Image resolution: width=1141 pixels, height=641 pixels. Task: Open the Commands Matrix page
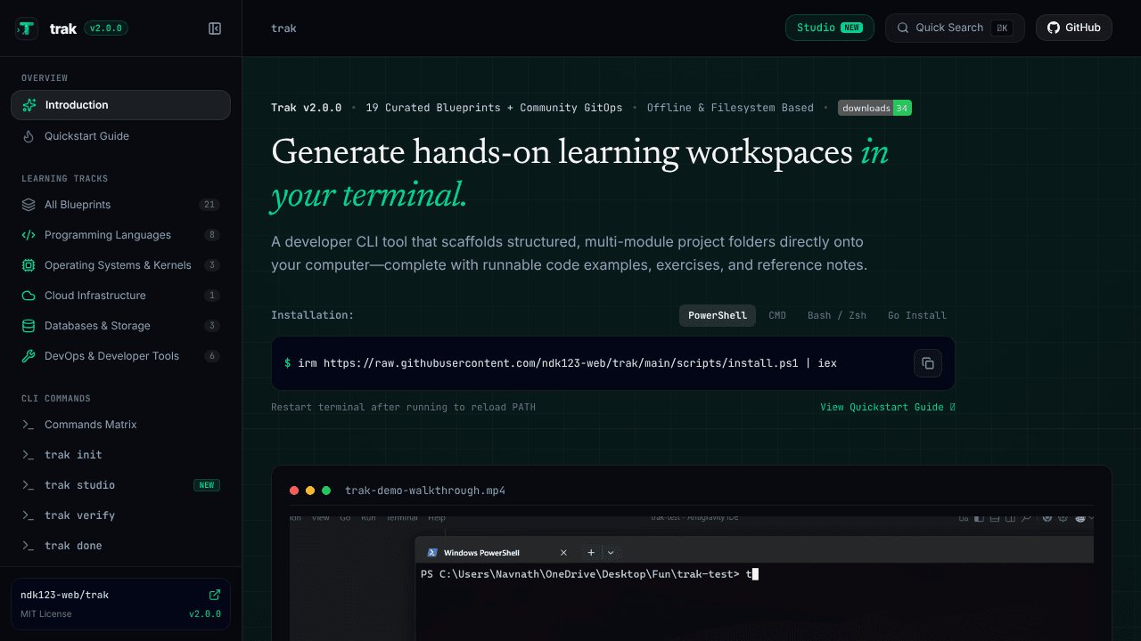pyautogui.click(x=120, y=425)
